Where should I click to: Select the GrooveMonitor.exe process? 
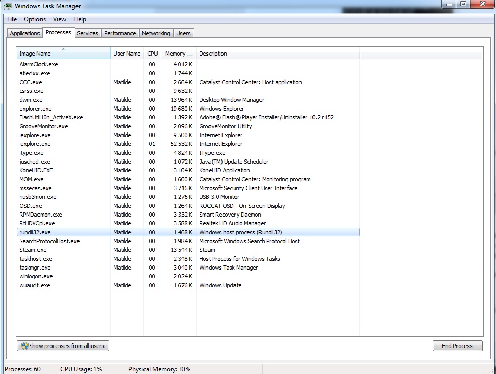tap(188, 126)
